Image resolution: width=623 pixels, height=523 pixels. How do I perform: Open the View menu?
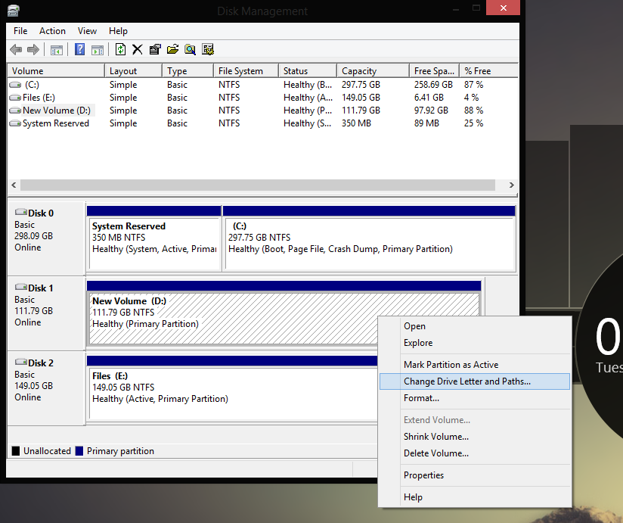[87, 31]
